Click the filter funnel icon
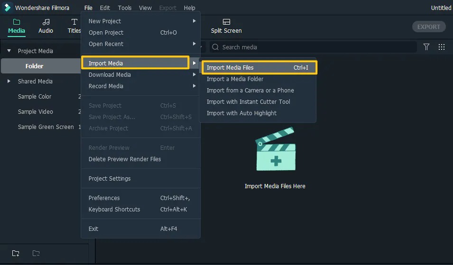This screenshot has height=265, width=453. point(426,47)
